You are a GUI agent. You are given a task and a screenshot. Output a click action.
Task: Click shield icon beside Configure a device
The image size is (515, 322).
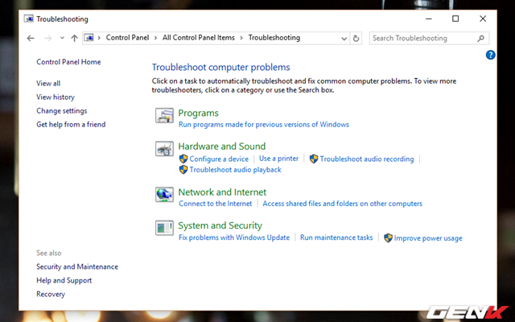click(183, 159)
